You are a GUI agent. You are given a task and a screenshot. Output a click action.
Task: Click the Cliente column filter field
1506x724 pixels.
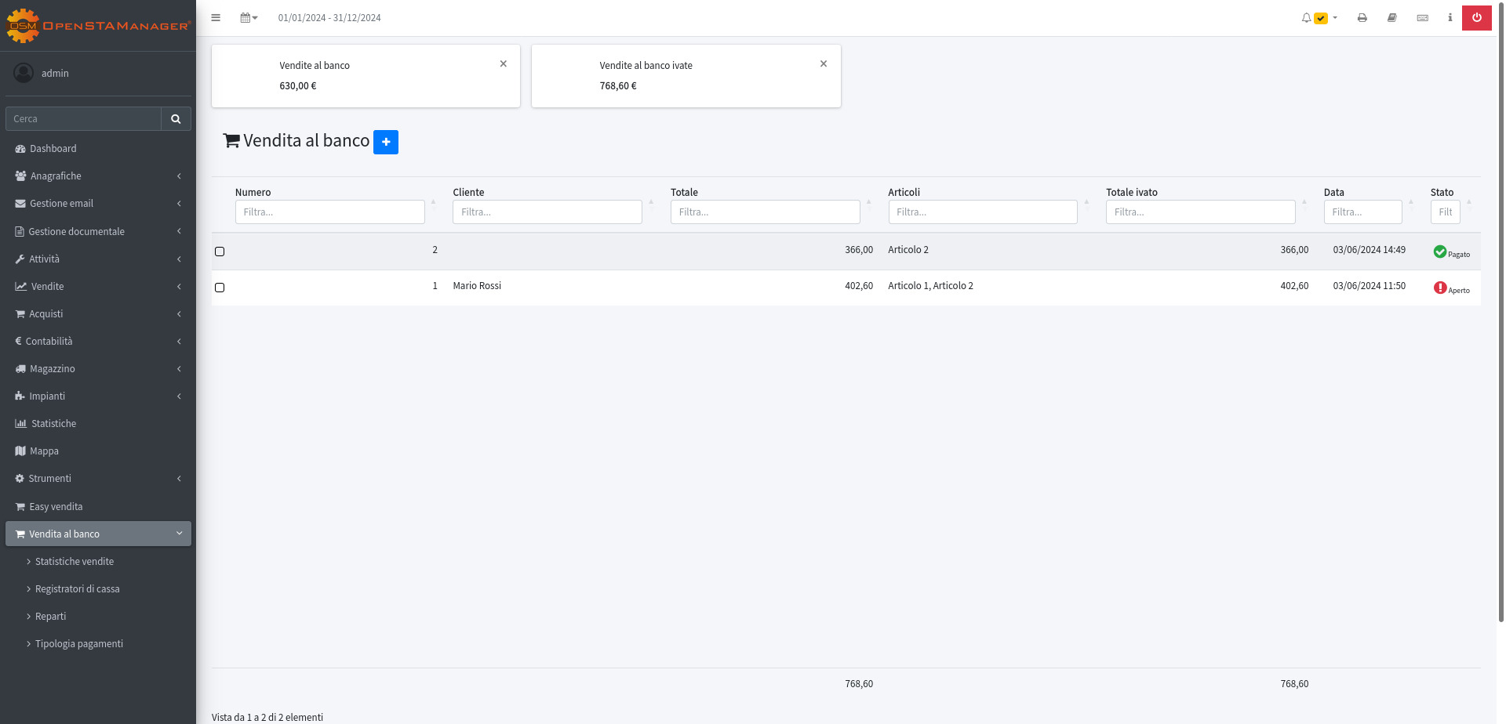click(x=547, y=212)
